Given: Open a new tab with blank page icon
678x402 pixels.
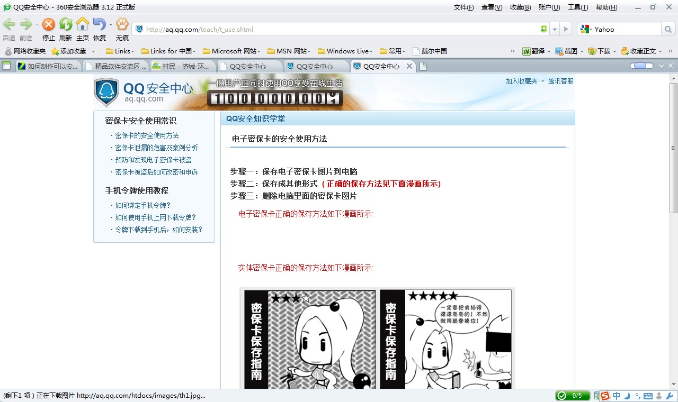Looking at the screenshot, I should [x=423, y=66].
